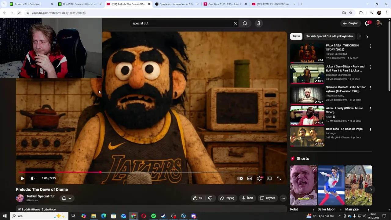Click the YouTube URL address bar
This screenshot has width=391, height=220.
pos(183,13)
